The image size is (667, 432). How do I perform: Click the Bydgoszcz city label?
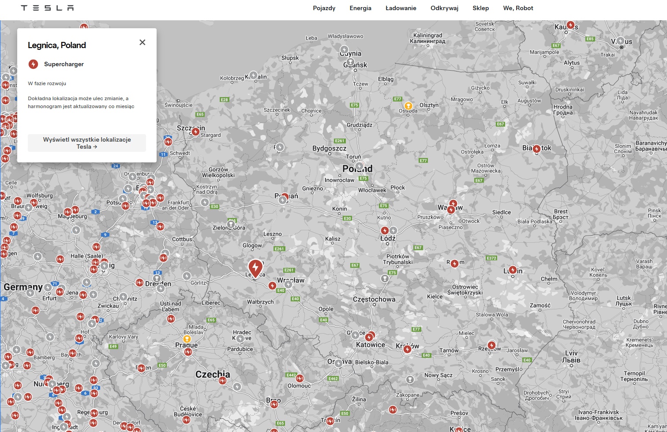point(330,149)
